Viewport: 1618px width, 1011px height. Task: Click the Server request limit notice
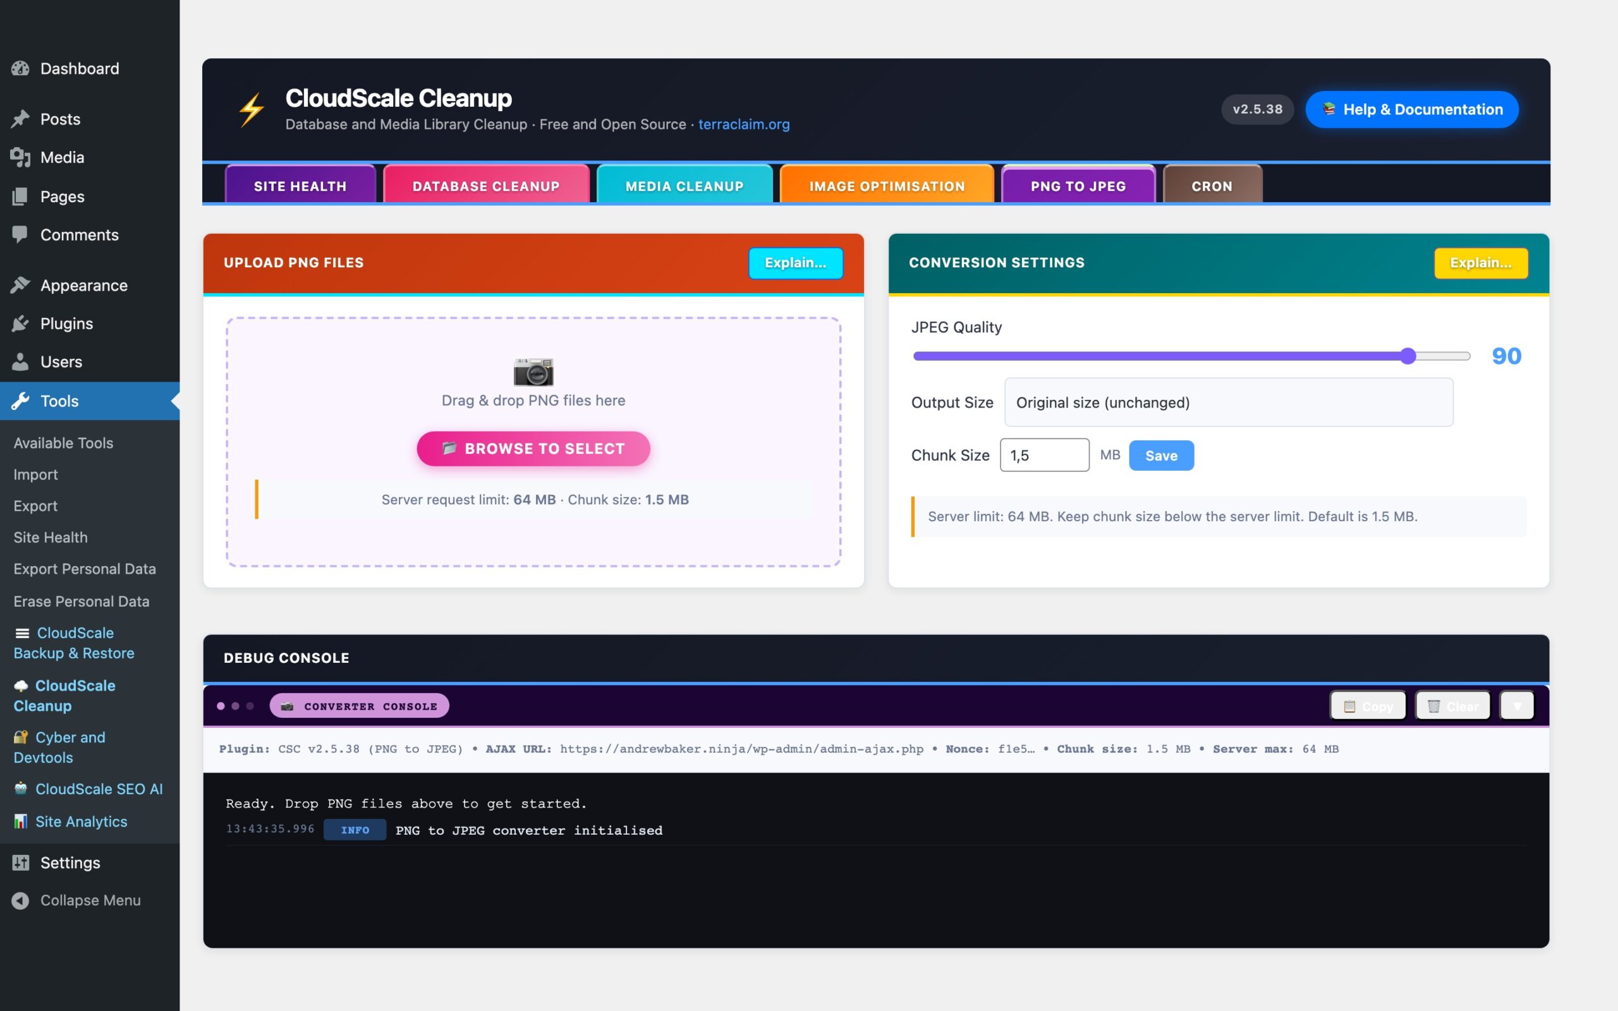[x=535, y=499]
